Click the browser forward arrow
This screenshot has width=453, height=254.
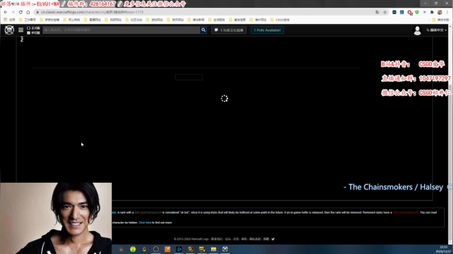[13, 12]
